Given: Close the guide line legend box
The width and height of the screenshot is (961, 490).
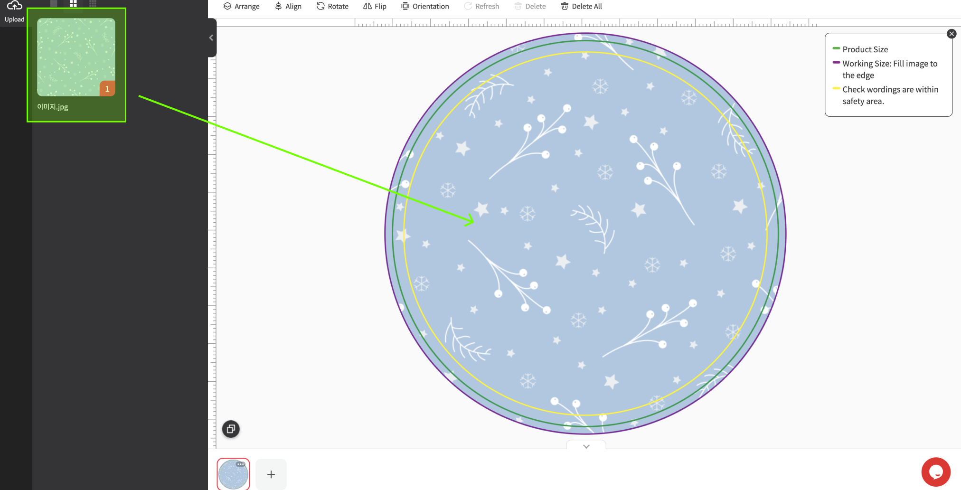Looking at the screenshot, I should (952, 34).
